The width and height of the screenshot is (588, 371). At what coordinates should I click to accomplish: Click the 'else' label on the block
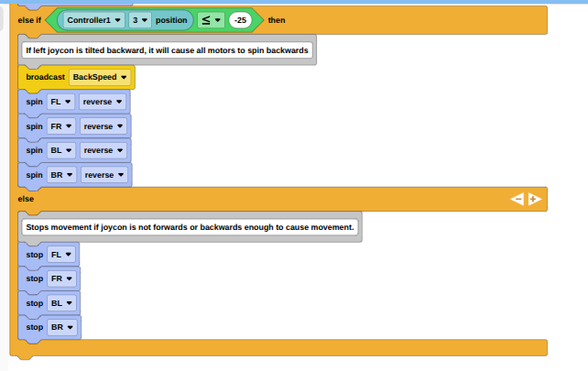click(x=26, y=199)
